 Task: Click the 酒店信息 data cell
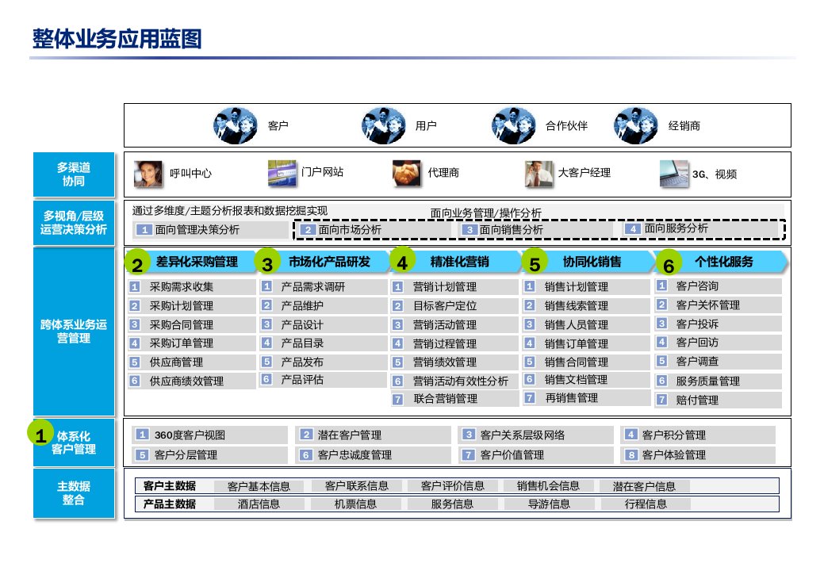coord(259,504)
